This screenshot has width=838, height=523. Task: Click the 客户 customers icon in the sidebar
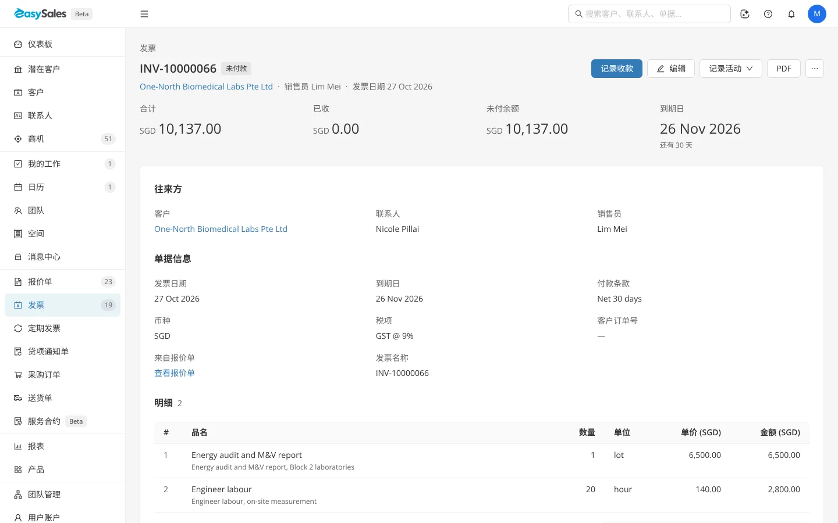(x=18, y=92)
